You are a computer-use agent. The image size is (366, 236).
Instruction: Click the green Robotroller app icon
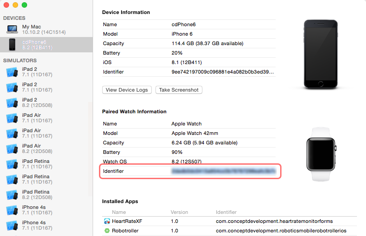point(107,231)
